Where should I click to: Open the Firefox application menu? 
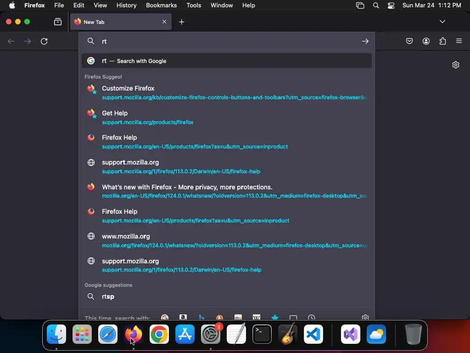pyautogui.click(x=34, y=5)
